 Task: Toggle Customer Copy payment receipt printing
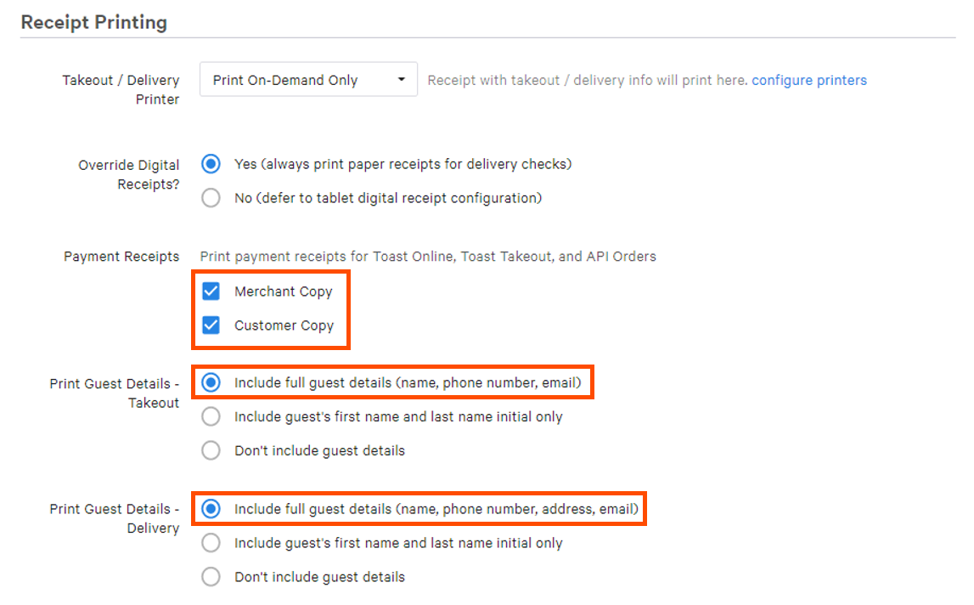(211, 325)
